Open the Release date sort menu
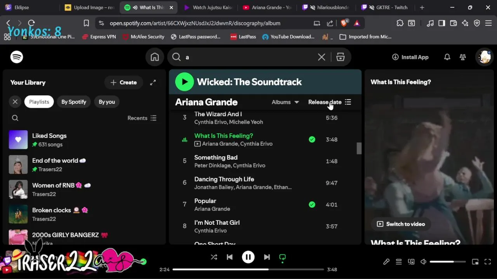This screenshot has height=279, width=497. (330, 102)
